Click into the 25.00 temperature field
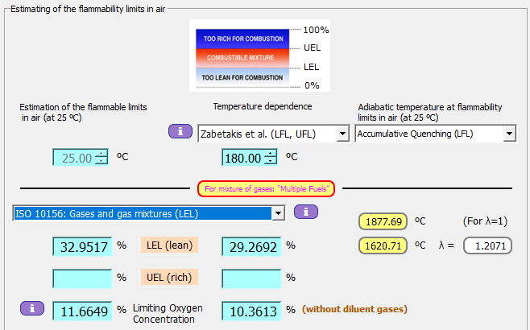This screenshot has width=530, height=330. point(72,158)
